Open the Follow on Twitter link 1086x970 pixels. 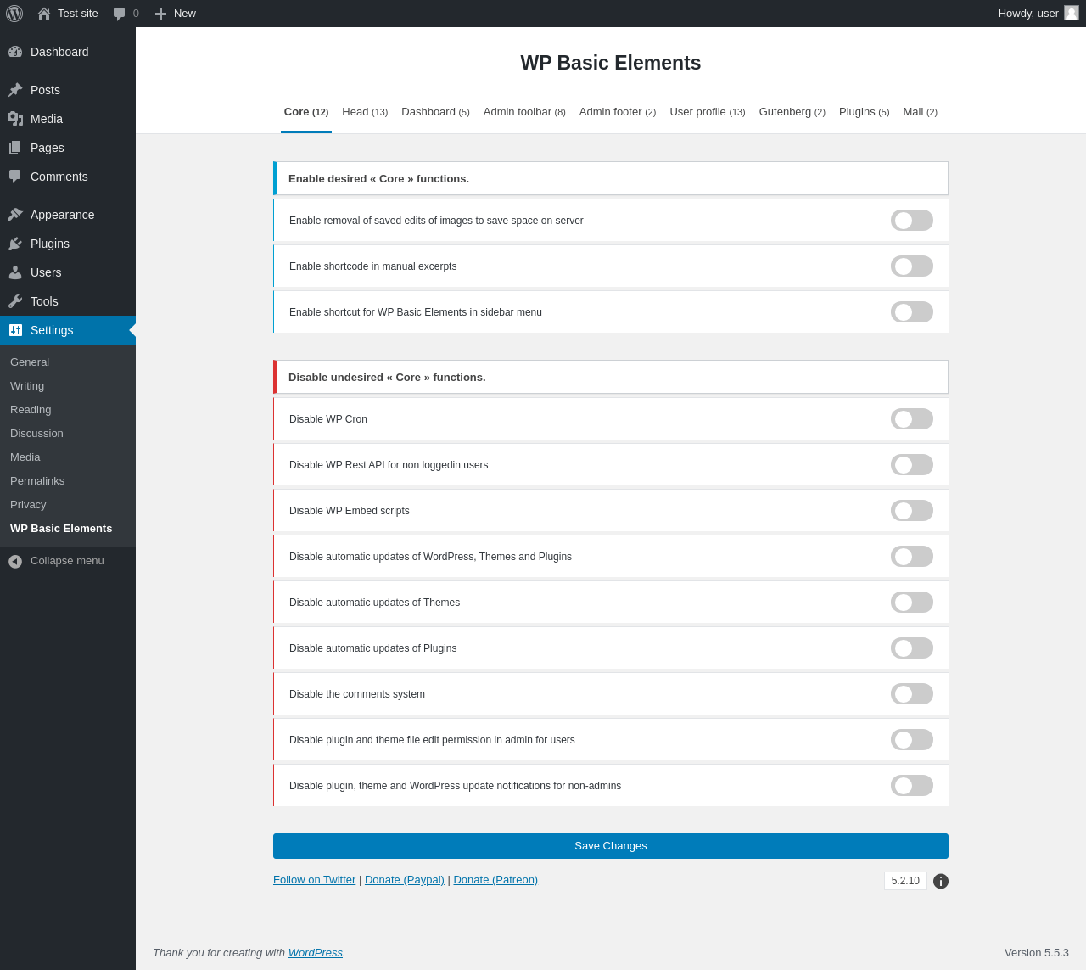point(315,880)
